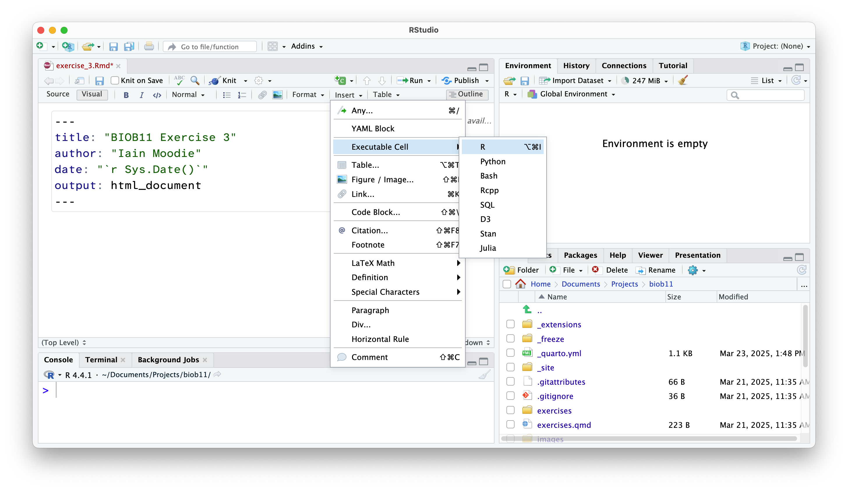Click the bulleted list icon
848x491 pixels.
227,95
